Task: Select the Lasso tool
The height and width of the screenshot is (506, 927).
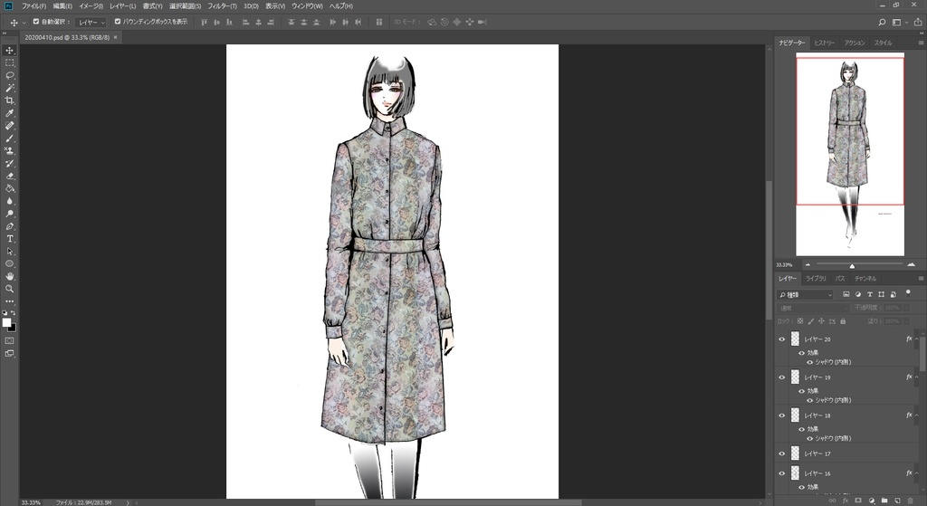Action: click(x=9, y=76)
